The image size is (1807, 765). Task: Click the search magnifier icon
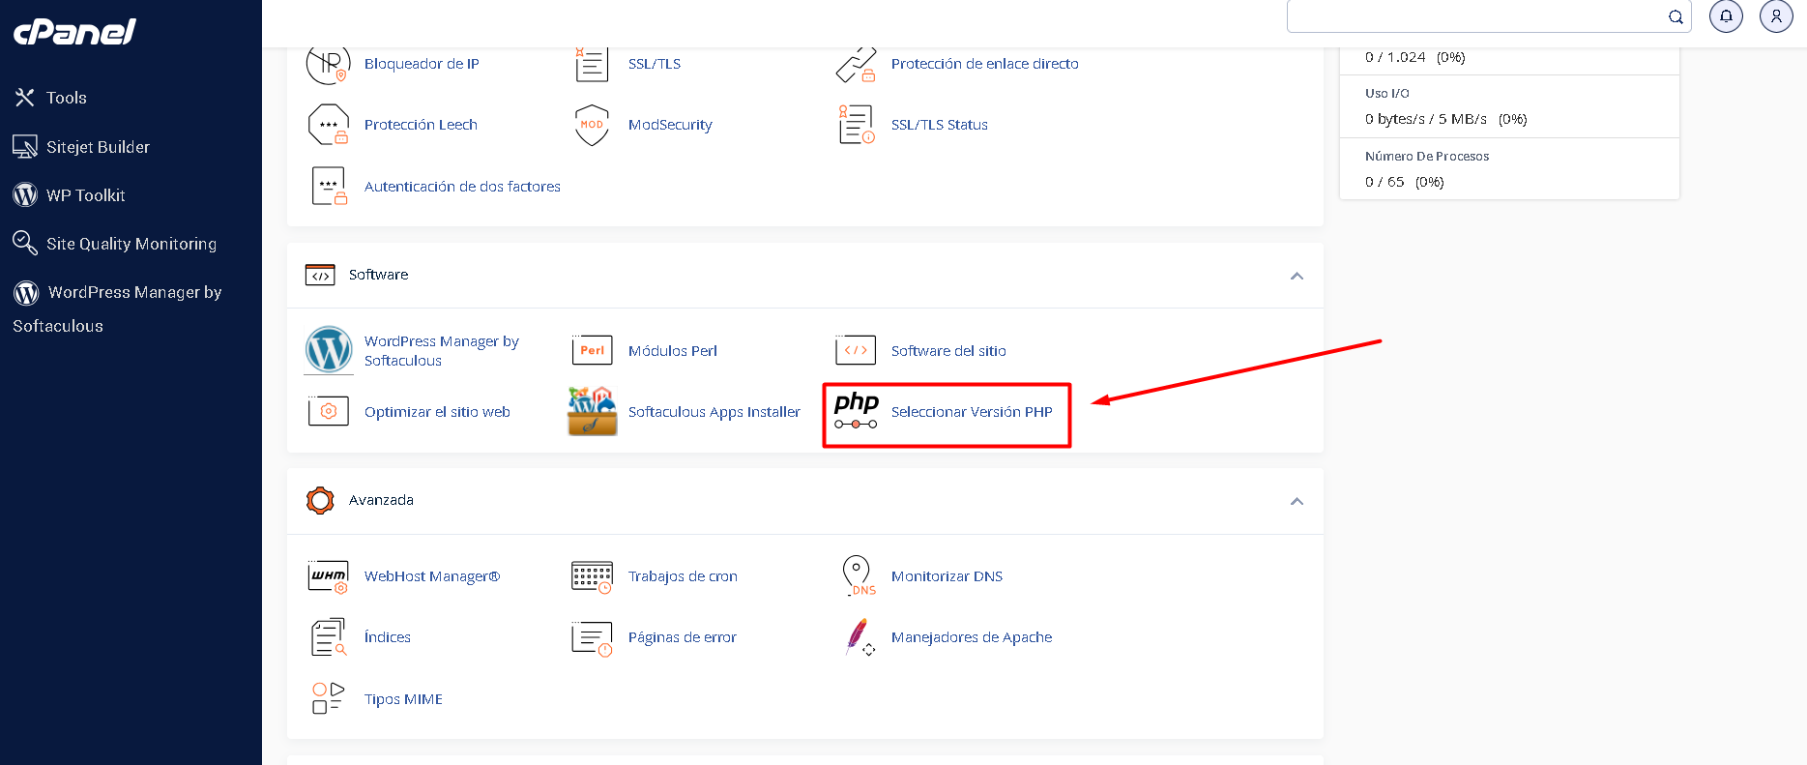point(1676,16)
